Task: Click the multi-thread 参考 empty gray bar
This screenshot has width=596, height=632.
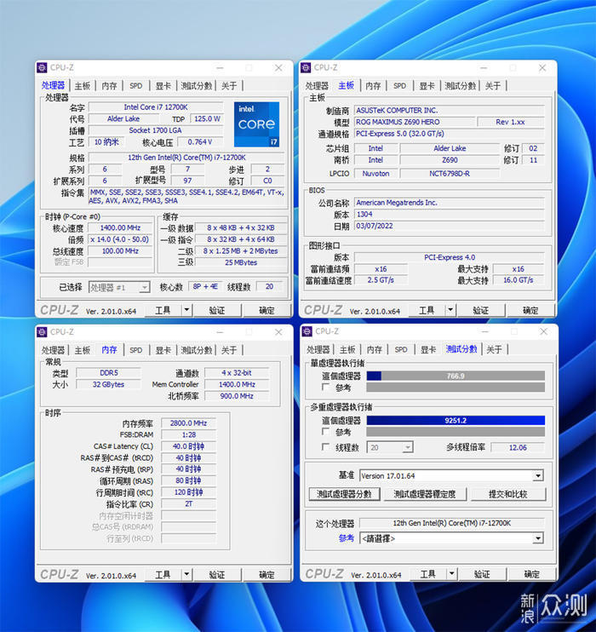Action: point(456,432)
